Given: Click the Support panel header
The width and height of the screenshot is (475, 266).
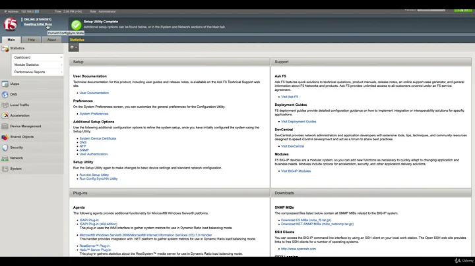Looking at the screenshot, I should [x=371, y=62].
